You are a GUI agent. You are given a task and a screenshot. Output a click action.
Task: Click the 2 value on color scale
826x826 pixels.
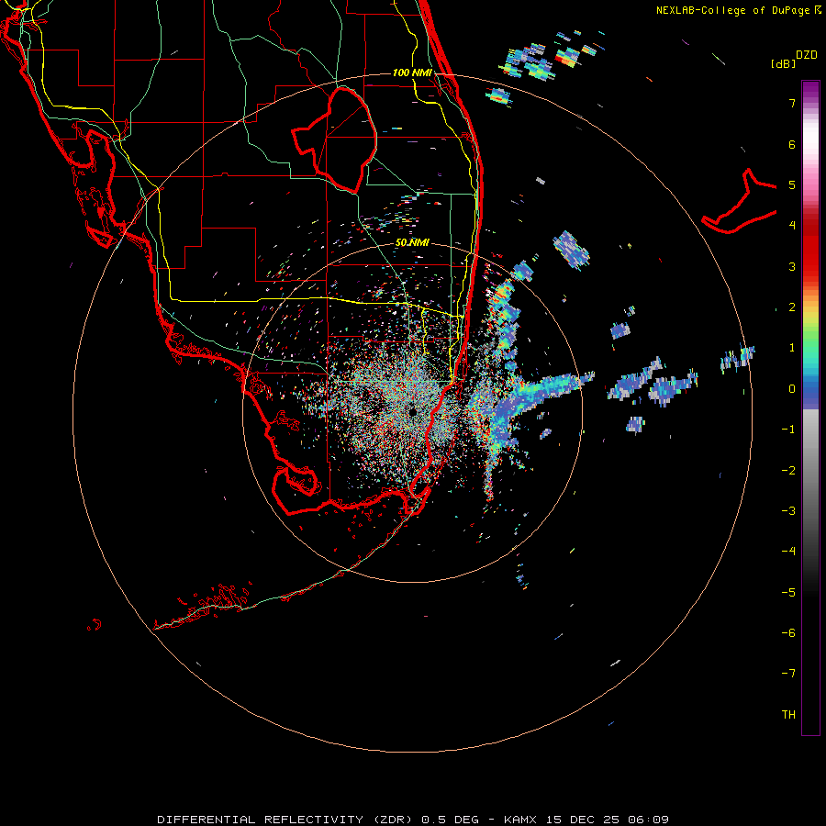792,307
